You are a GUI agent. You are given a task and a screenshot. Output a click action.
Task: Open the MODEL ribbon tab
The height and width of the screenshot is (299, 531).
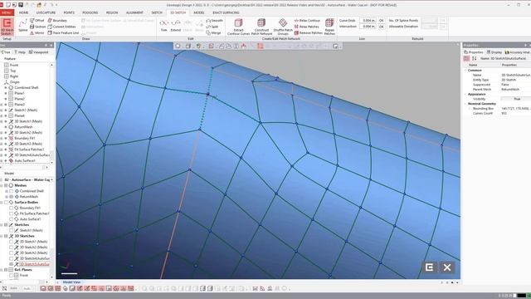(199, 12)
